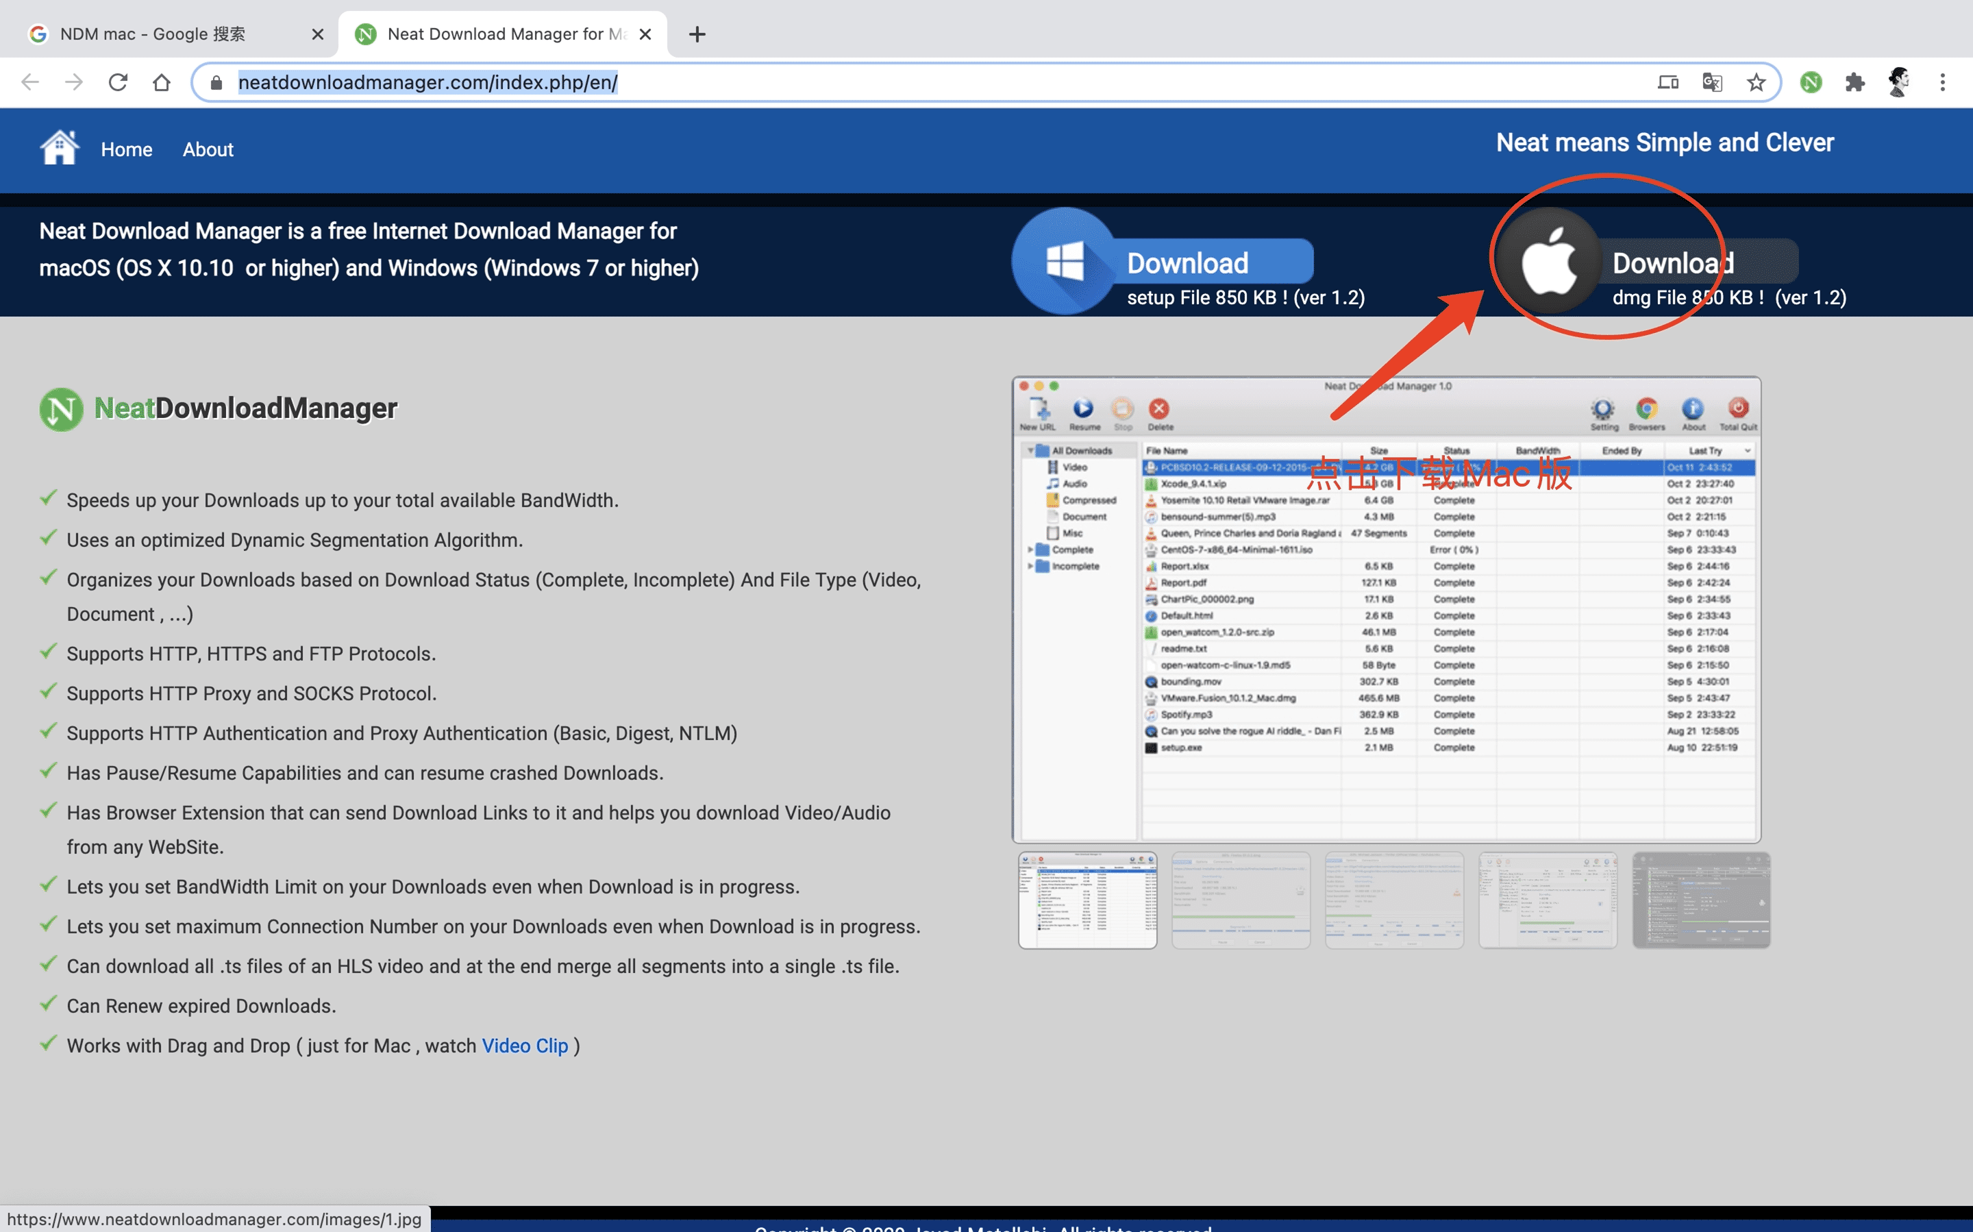Select the fifth dark screenshot thumbnail
The image size is (1973, 1232).
(1701, 900)
